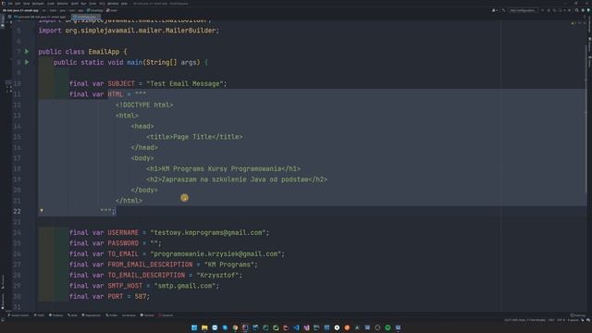Click line number 22 in the gutter
This screenshot has height=333, width=592.
17,212
